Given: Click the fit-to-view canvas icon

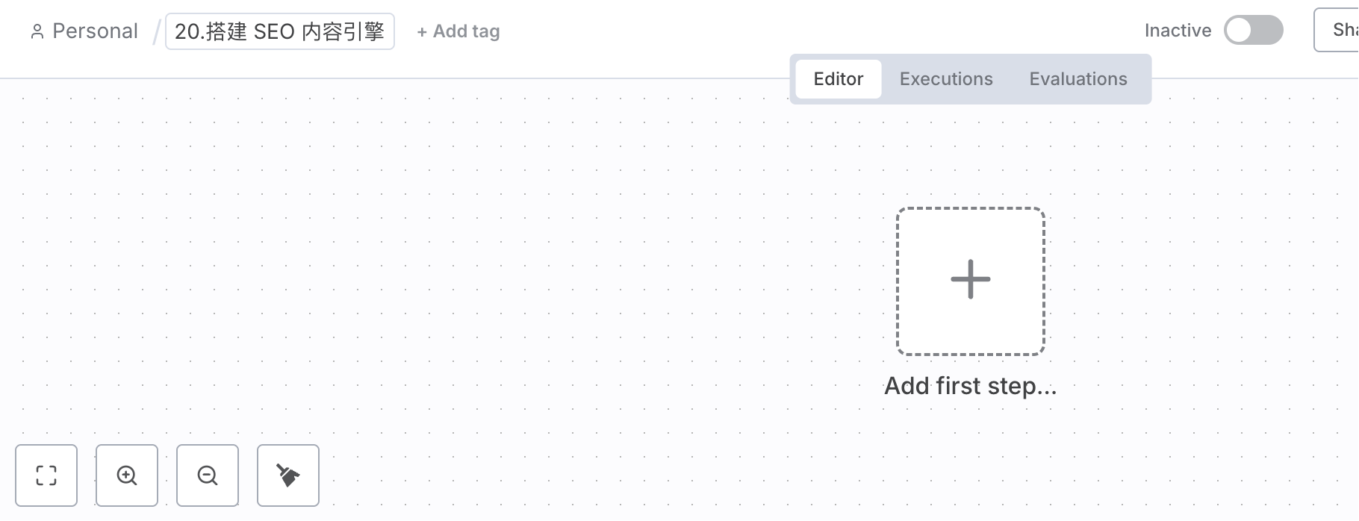Looking at the screenshot, I should pyautogui.click(x=46, y=475).
